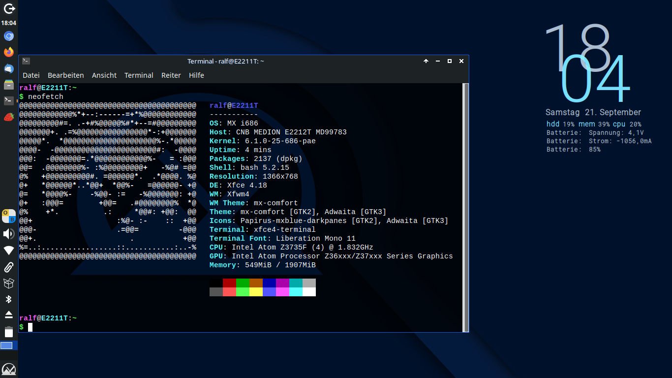
Task: Click the 'Samstag 21. September' date text
Action: point(593,112)
